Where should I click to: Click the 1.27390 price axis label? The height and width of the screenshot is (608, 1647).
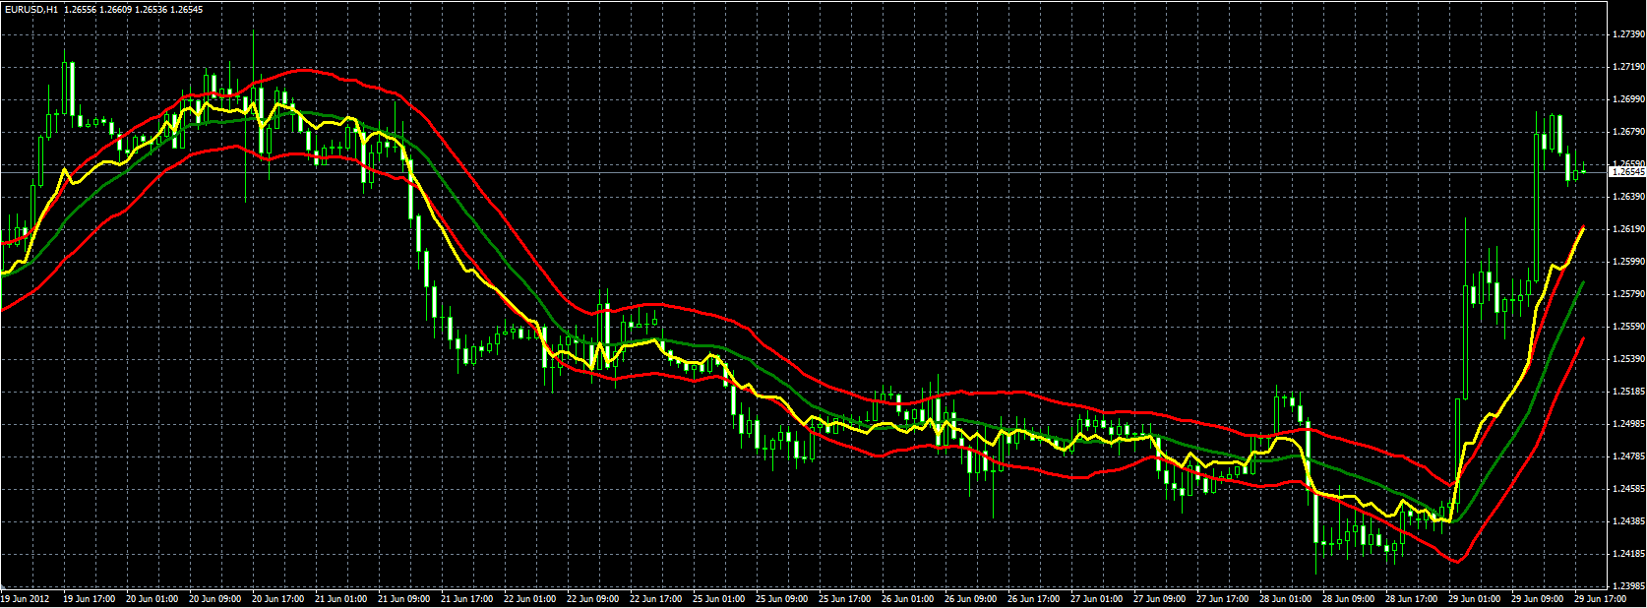[1629, 34]
